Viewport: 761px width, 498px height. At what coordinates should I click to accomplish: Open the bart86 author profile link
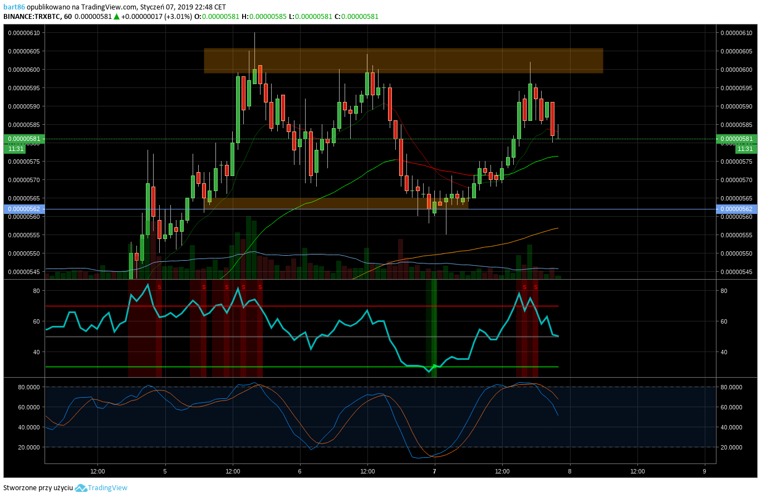[x=13, y=7]
